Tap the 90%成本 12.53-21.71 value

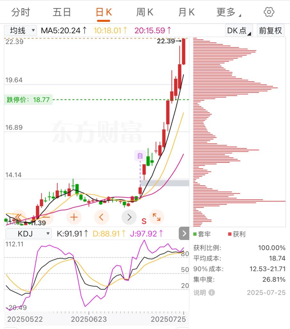tap(268, 269)
